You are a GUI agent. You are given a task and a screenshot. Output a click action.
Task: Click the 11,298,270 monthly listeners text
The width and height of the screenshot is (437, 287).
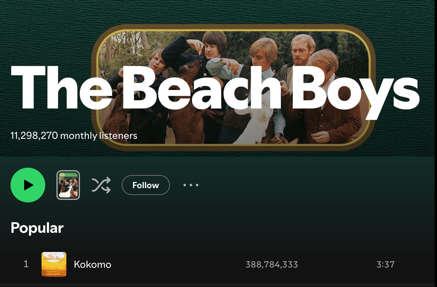[74, 135]
